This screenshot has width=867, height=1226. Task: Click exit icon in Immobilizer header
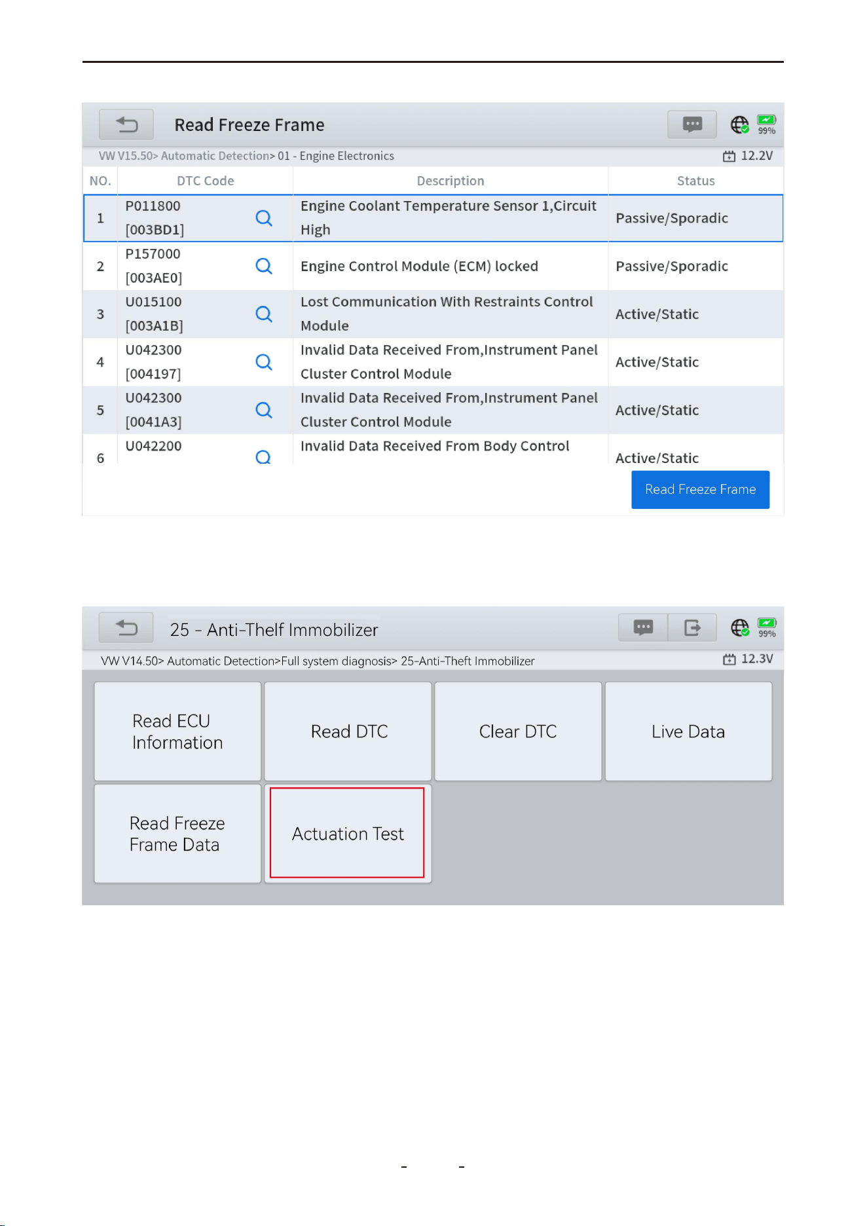pyautogui.click(x=692, y=628)
